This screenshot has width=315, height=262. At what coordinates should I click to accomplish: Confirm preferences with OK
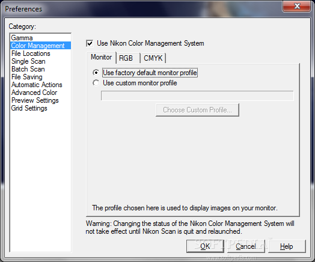point(205,246)
